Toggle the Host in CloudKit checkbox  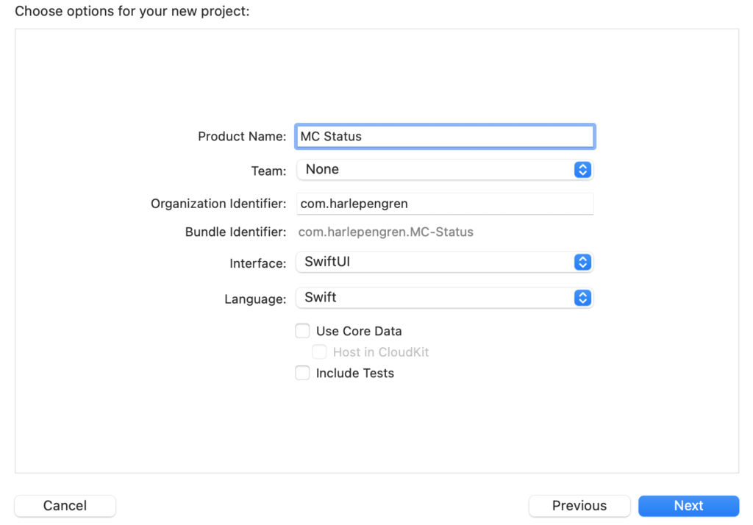coord(319,352)
